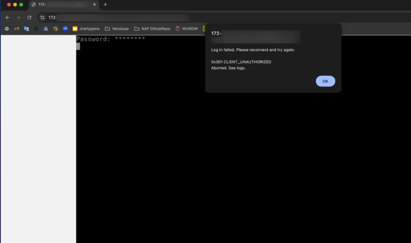Click the forward navigation arrow
The width and height of the screenshot is (411, 243).
pyautogui.click(x=18, y=18)
